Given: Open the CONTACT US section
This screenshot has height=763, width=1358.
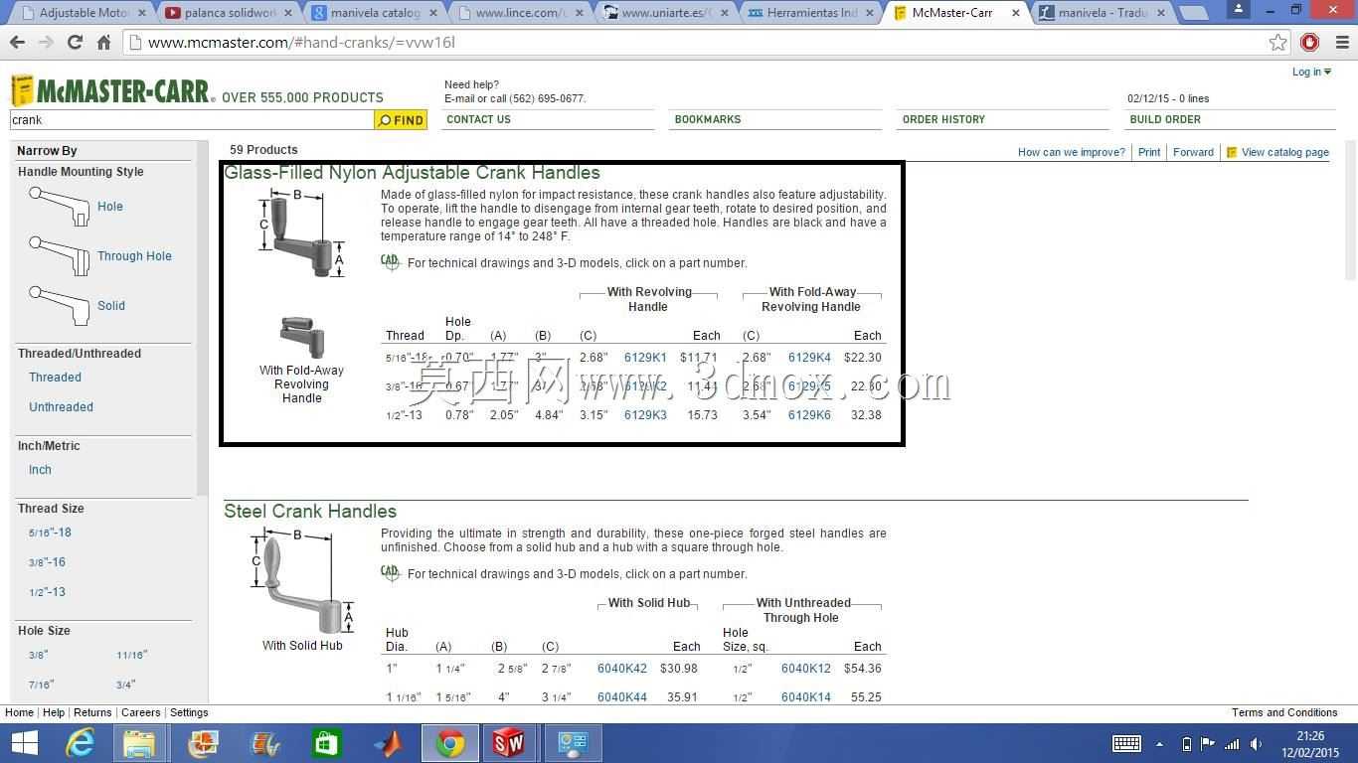Looking at the screenshot, I should (478, 119).
